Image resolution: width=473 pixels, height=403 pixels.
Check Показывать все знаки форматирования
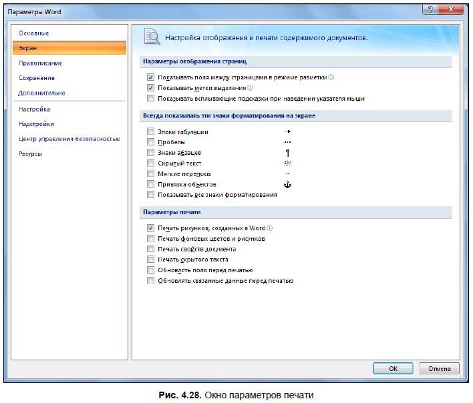pyautogui.click(x=150, y=195)
